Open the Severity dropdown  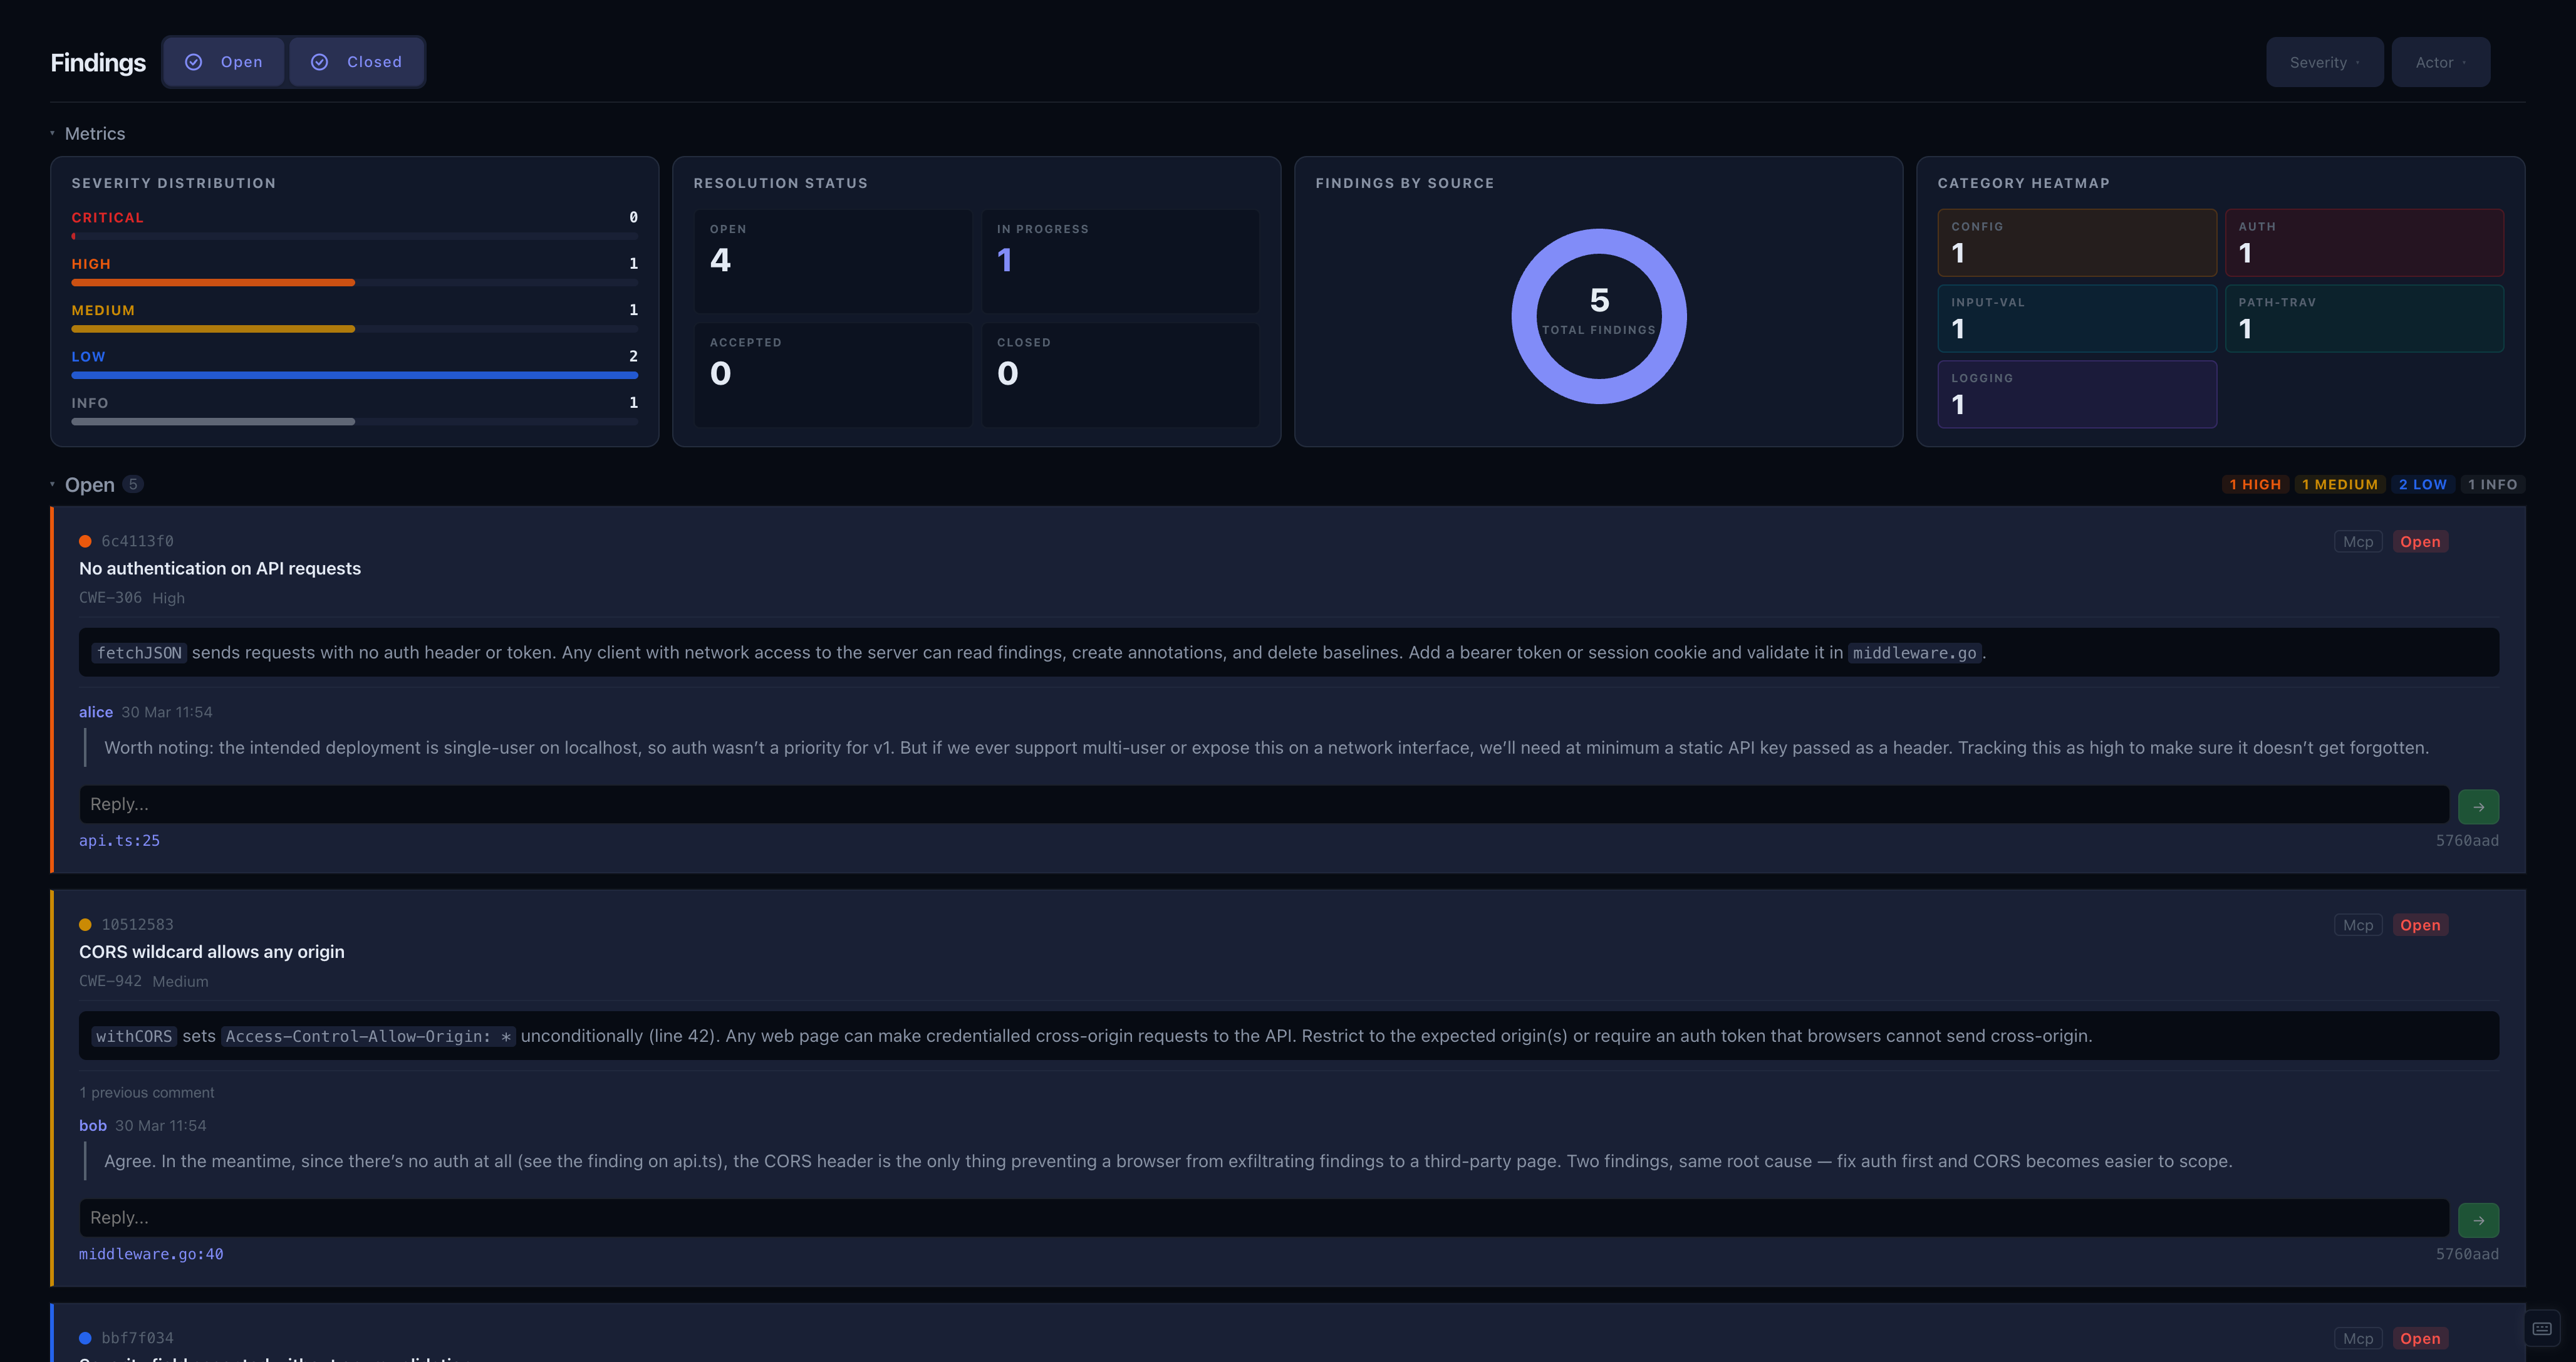coord(2324,61)
